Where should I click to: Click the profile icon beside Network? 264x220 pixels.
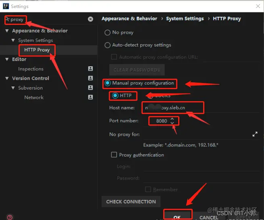tap(90, 97)
